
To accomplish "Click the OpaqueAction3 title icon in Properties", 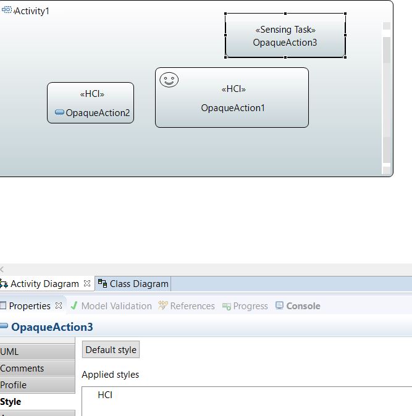I will click(x=4, y=326).
